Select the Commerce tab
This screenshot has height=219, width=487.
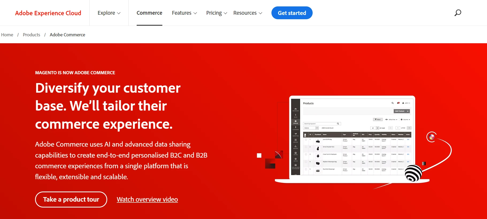point(149,13)
